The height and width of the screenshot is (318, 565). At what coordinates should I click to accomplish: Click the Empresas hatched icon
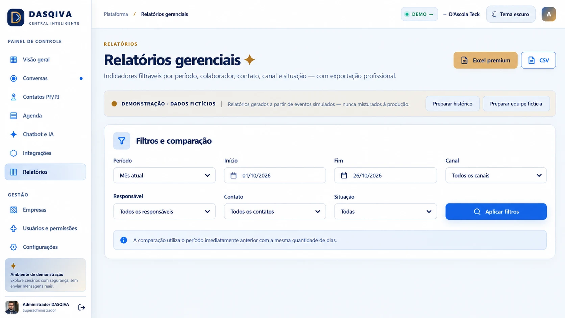coord(14,210)
